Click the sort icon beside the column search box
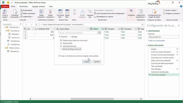Image resolution: width=183 pixels, height=103 pixels. tap(100, 33)
